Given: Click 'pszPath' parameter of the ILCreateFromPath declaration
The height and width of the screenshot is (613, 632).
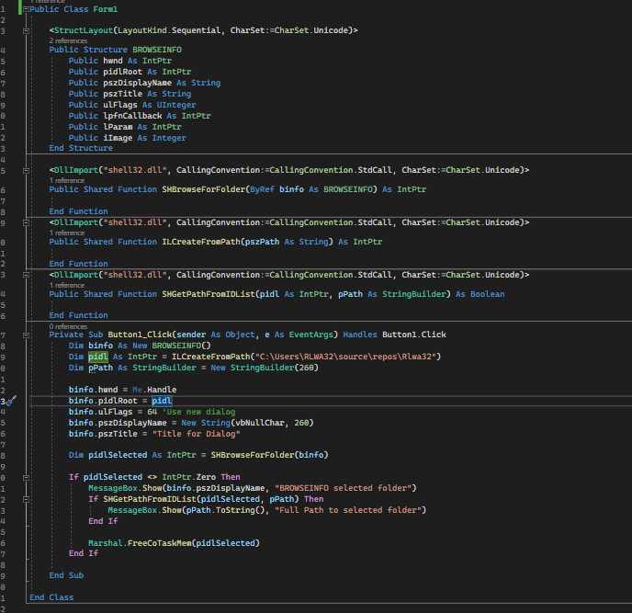Looking at the screenshot, I should coord(262,242).
